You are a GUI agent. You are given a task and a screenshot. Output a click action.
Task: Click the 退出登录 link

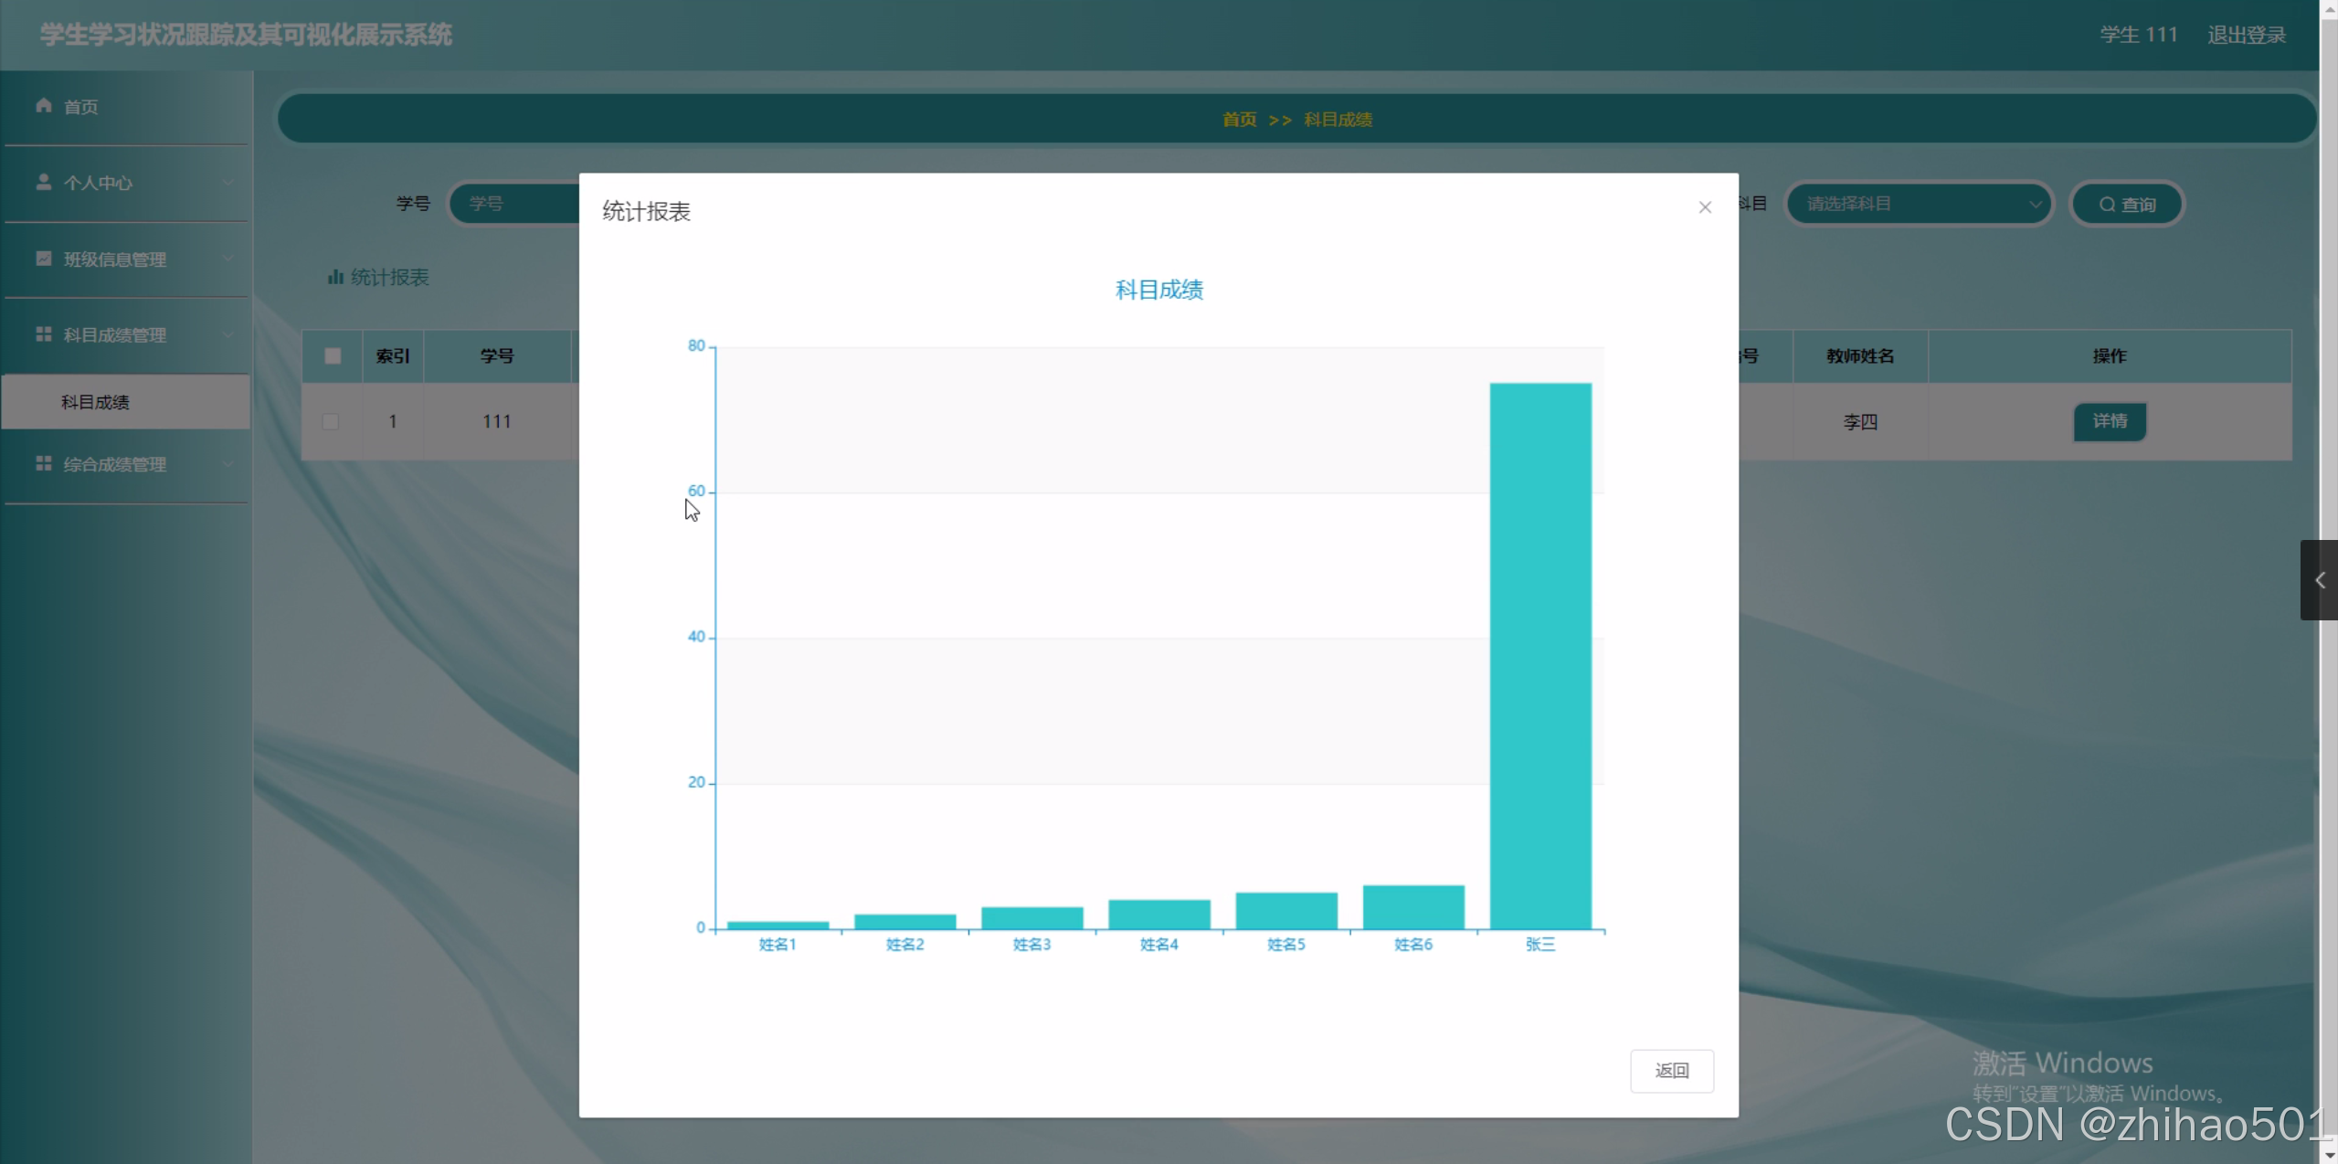click(2246, 36)
